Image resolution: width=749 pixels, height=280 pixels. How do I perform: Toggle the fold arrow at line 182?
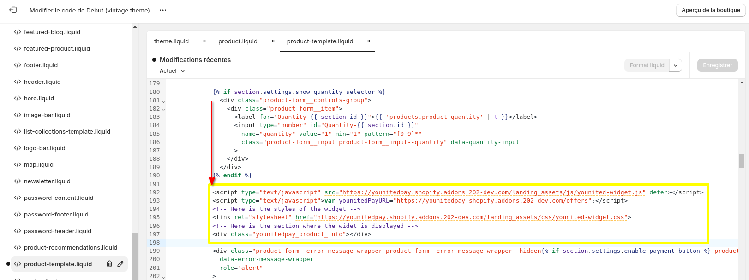pos(163,109)
